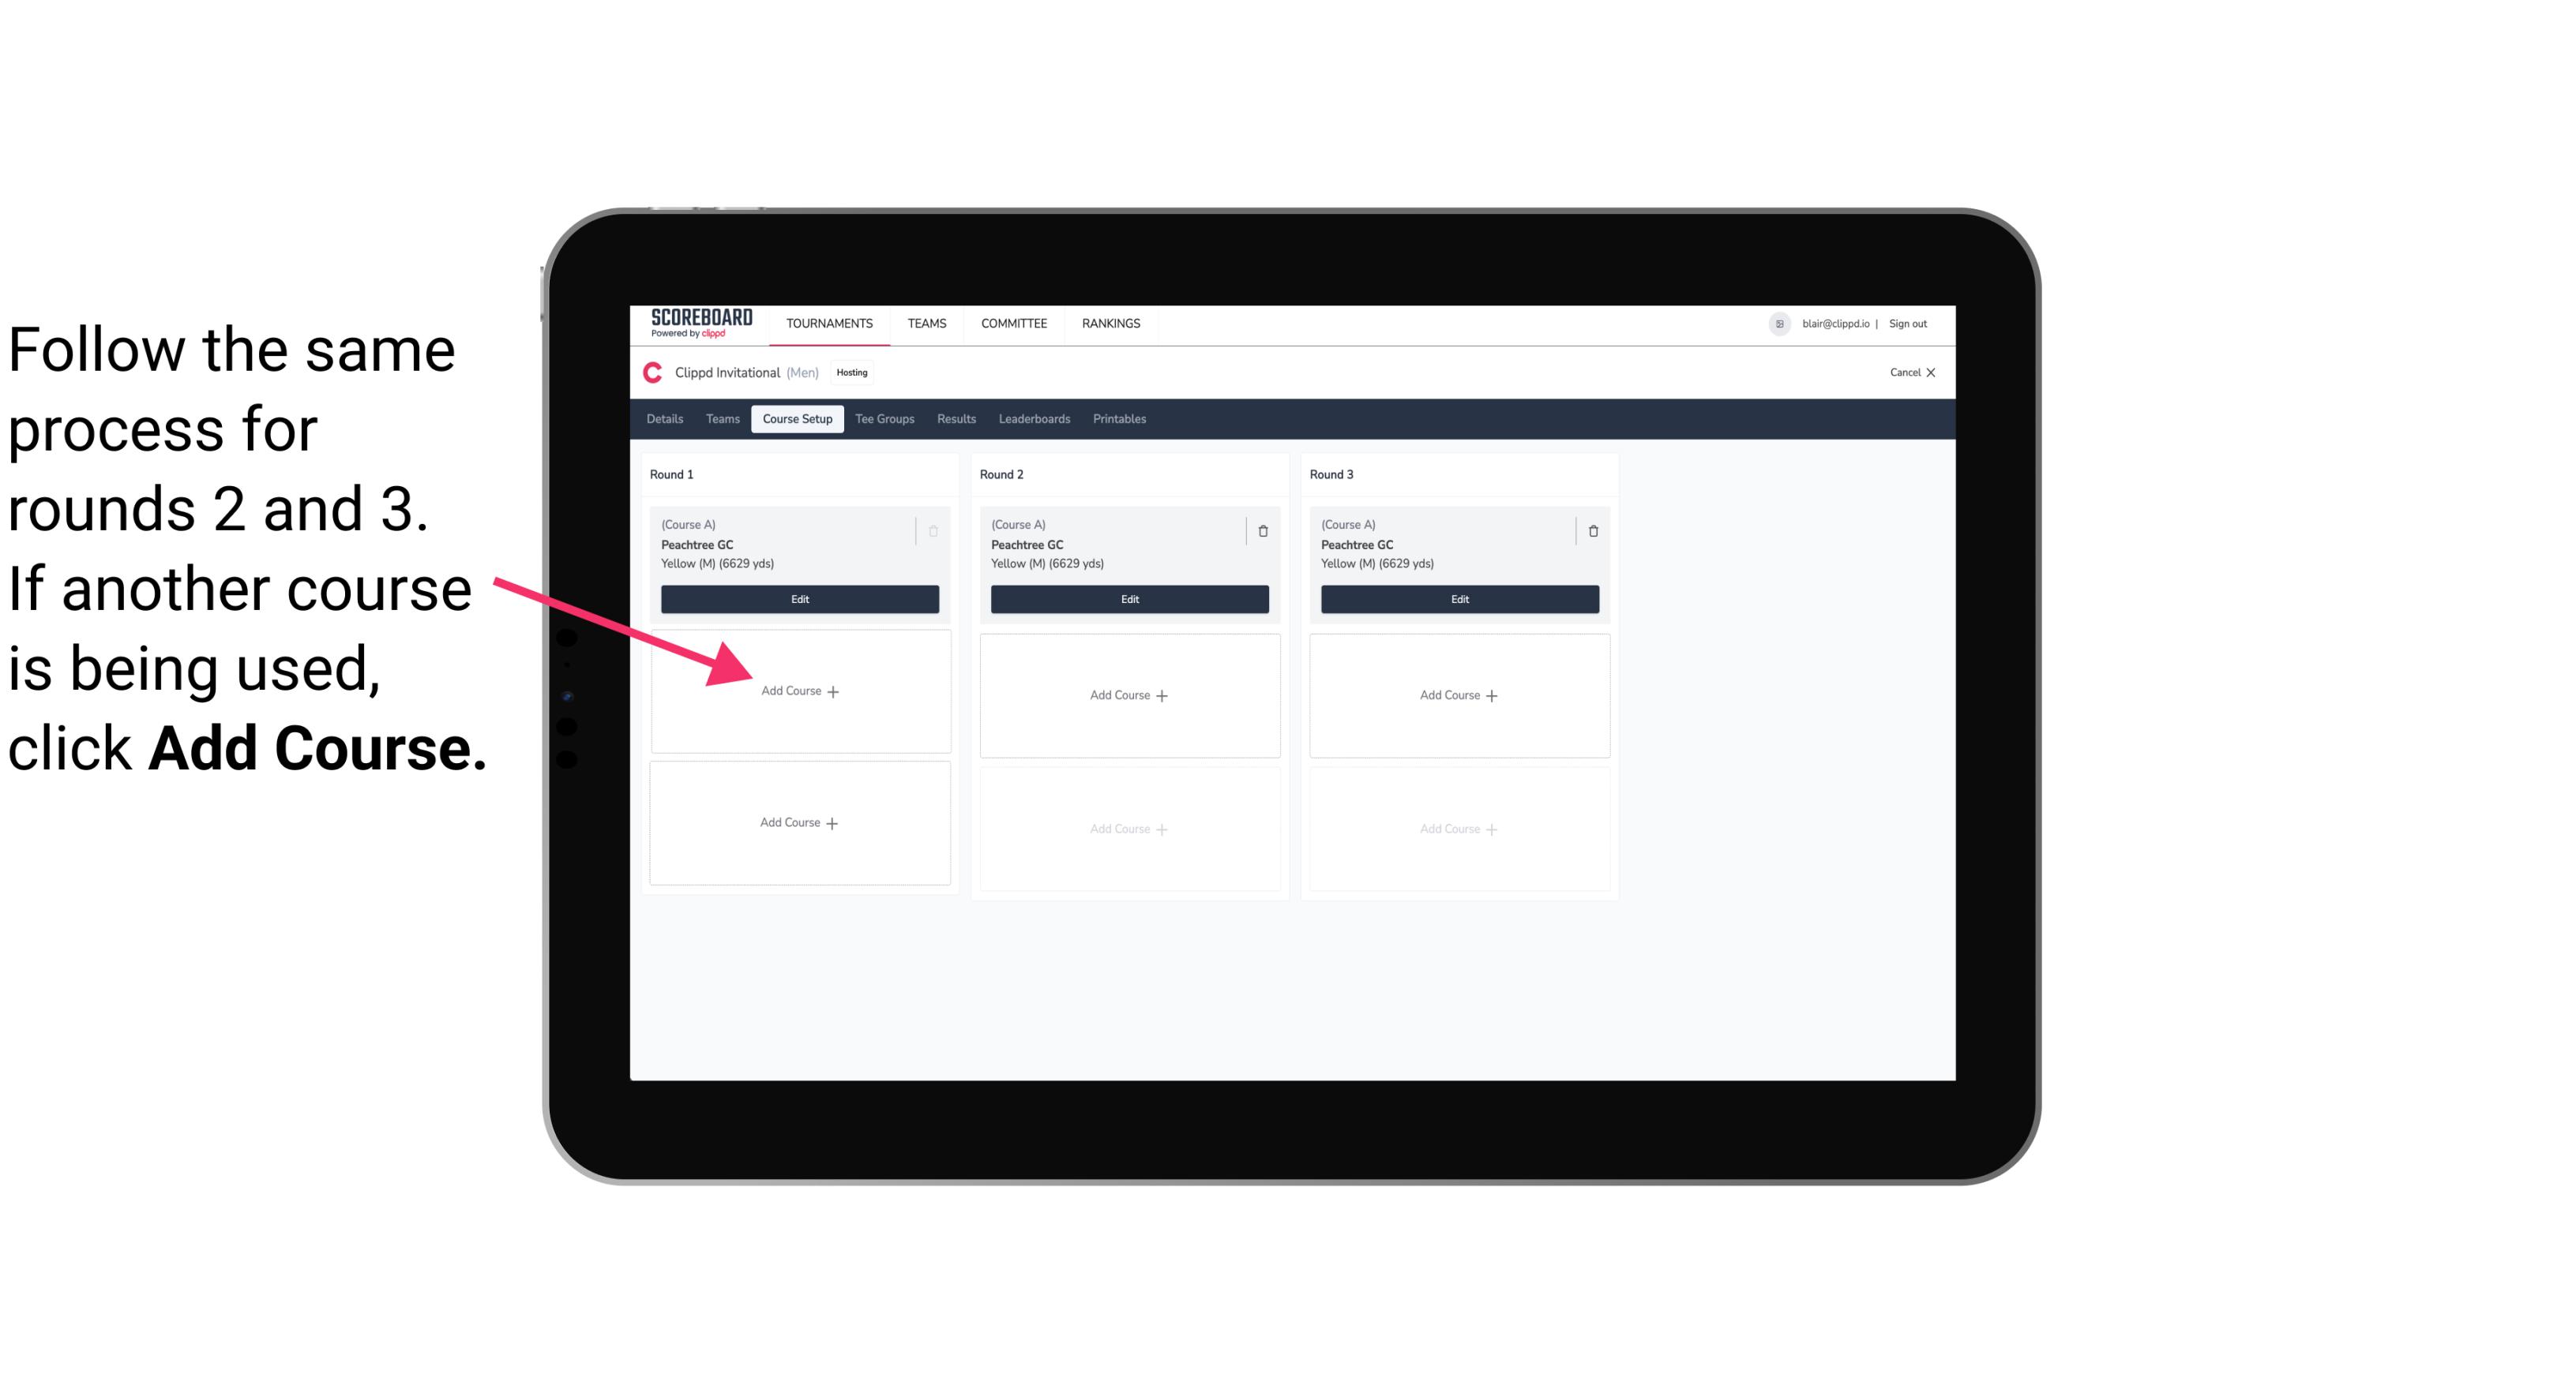Click the second Add Course in Round 1

pyautogui.click(x=798, y=822)
